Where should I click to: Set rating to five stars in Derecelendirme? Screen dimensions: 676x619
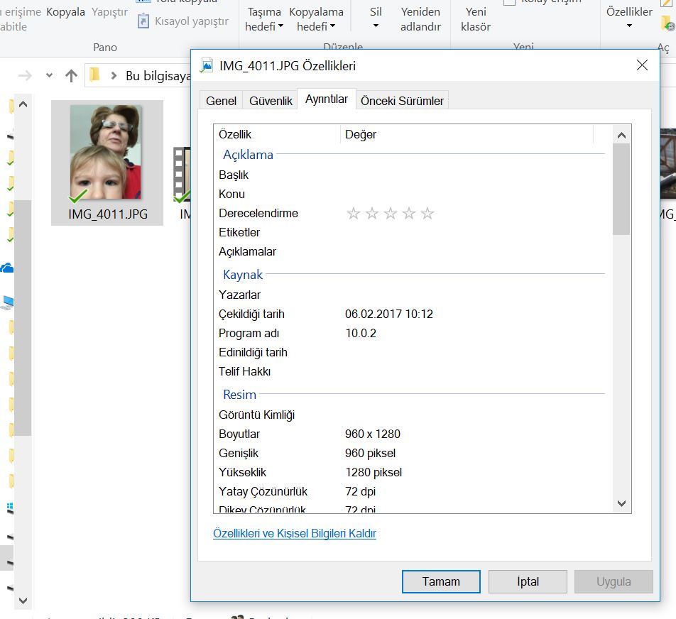point(427,213)
